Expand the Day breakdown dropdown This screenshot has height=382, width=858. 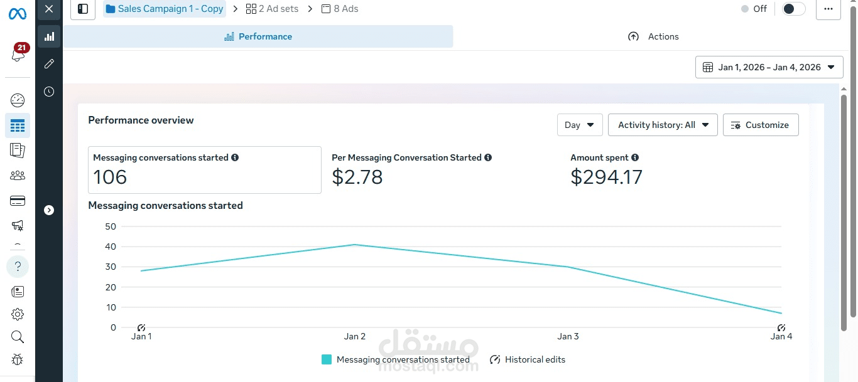(580, 125)
